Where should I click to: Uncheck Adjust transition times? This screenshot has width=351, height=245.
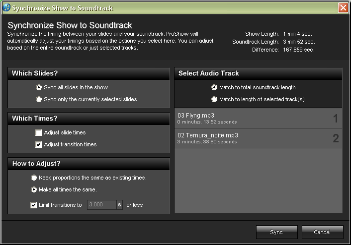coord(39,145)
